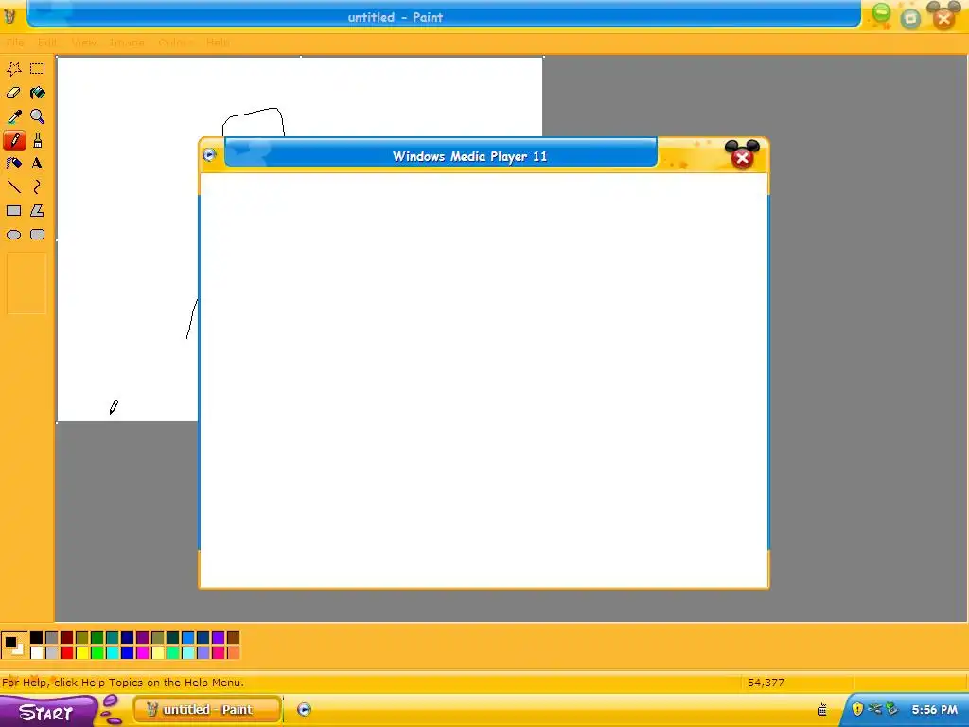
Task: Click the Pencil tool in the toolbox
Action: [13, 140]
